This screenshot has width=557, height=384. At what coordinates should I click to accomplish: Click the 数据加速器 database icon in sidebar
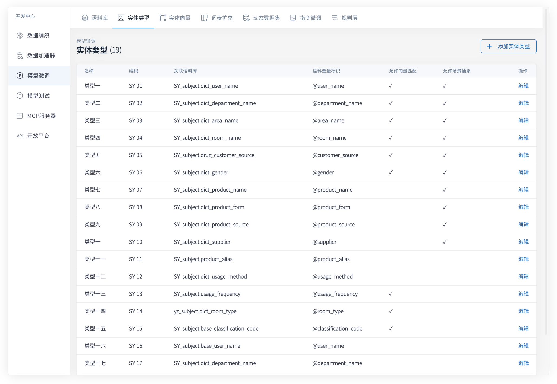pyautogui.click(x=20, y=56)
